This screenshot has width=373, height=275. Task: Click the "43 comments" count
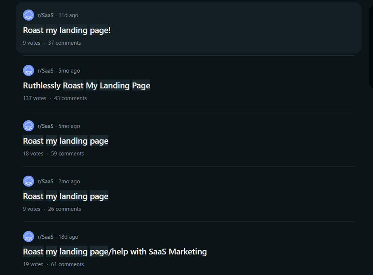[71, 98]
